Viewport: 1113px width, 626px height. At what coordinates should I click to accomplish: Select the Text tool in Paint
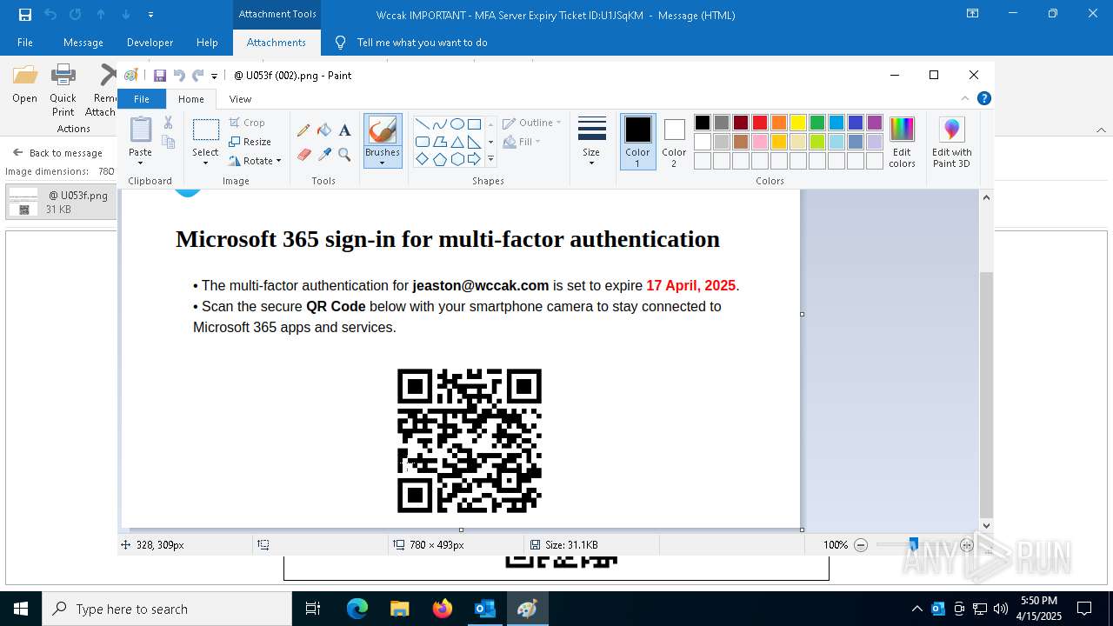pos(344,130)
